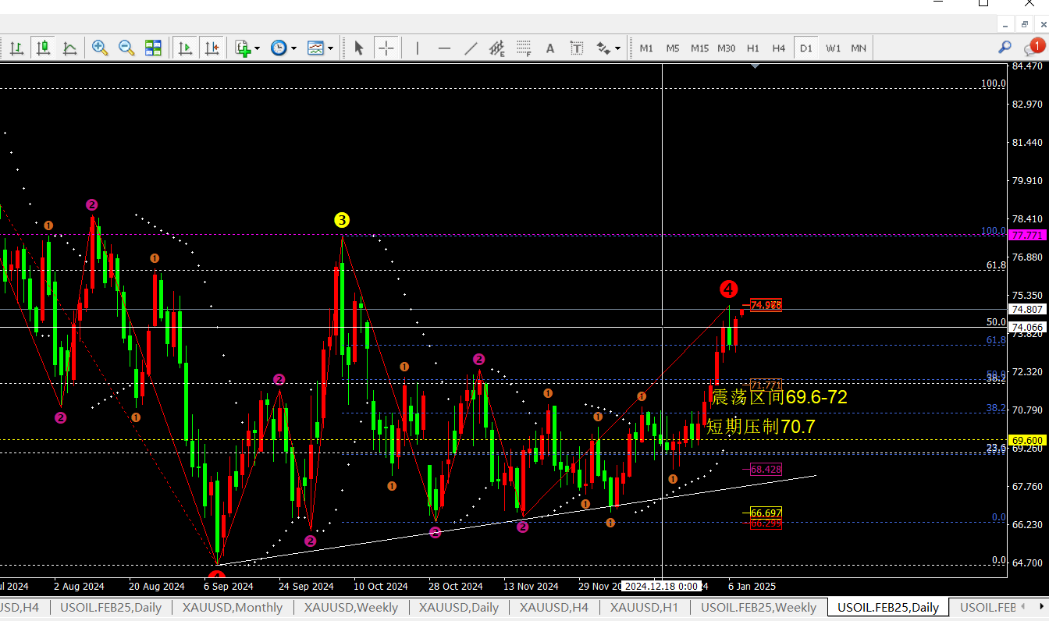This screenshot has height=621, width=1049.
Task: Switch timeframe to M30
Action: (726, 48)
